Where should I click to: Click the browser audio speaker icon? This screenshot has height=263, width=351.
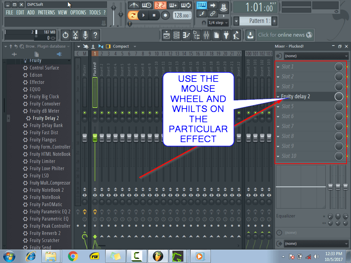coord(59,54)
